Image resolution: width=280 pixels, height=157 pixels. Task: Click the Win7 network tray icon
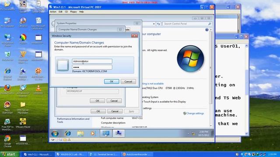193,134
